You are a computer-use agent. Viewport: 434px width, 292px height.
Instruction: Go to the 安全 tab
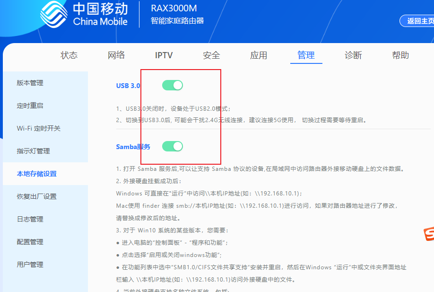(211, 55)
